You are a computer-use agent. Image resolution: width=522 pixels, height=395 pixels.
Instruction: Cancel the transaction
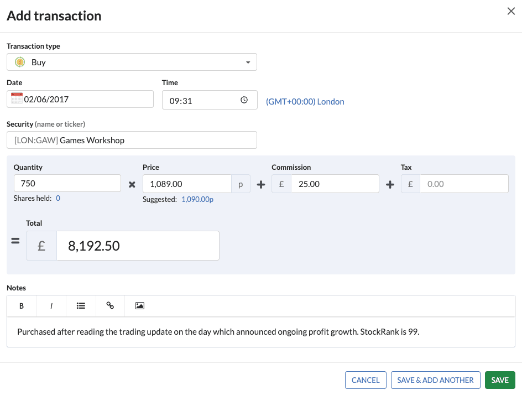(x=366, y=380)
